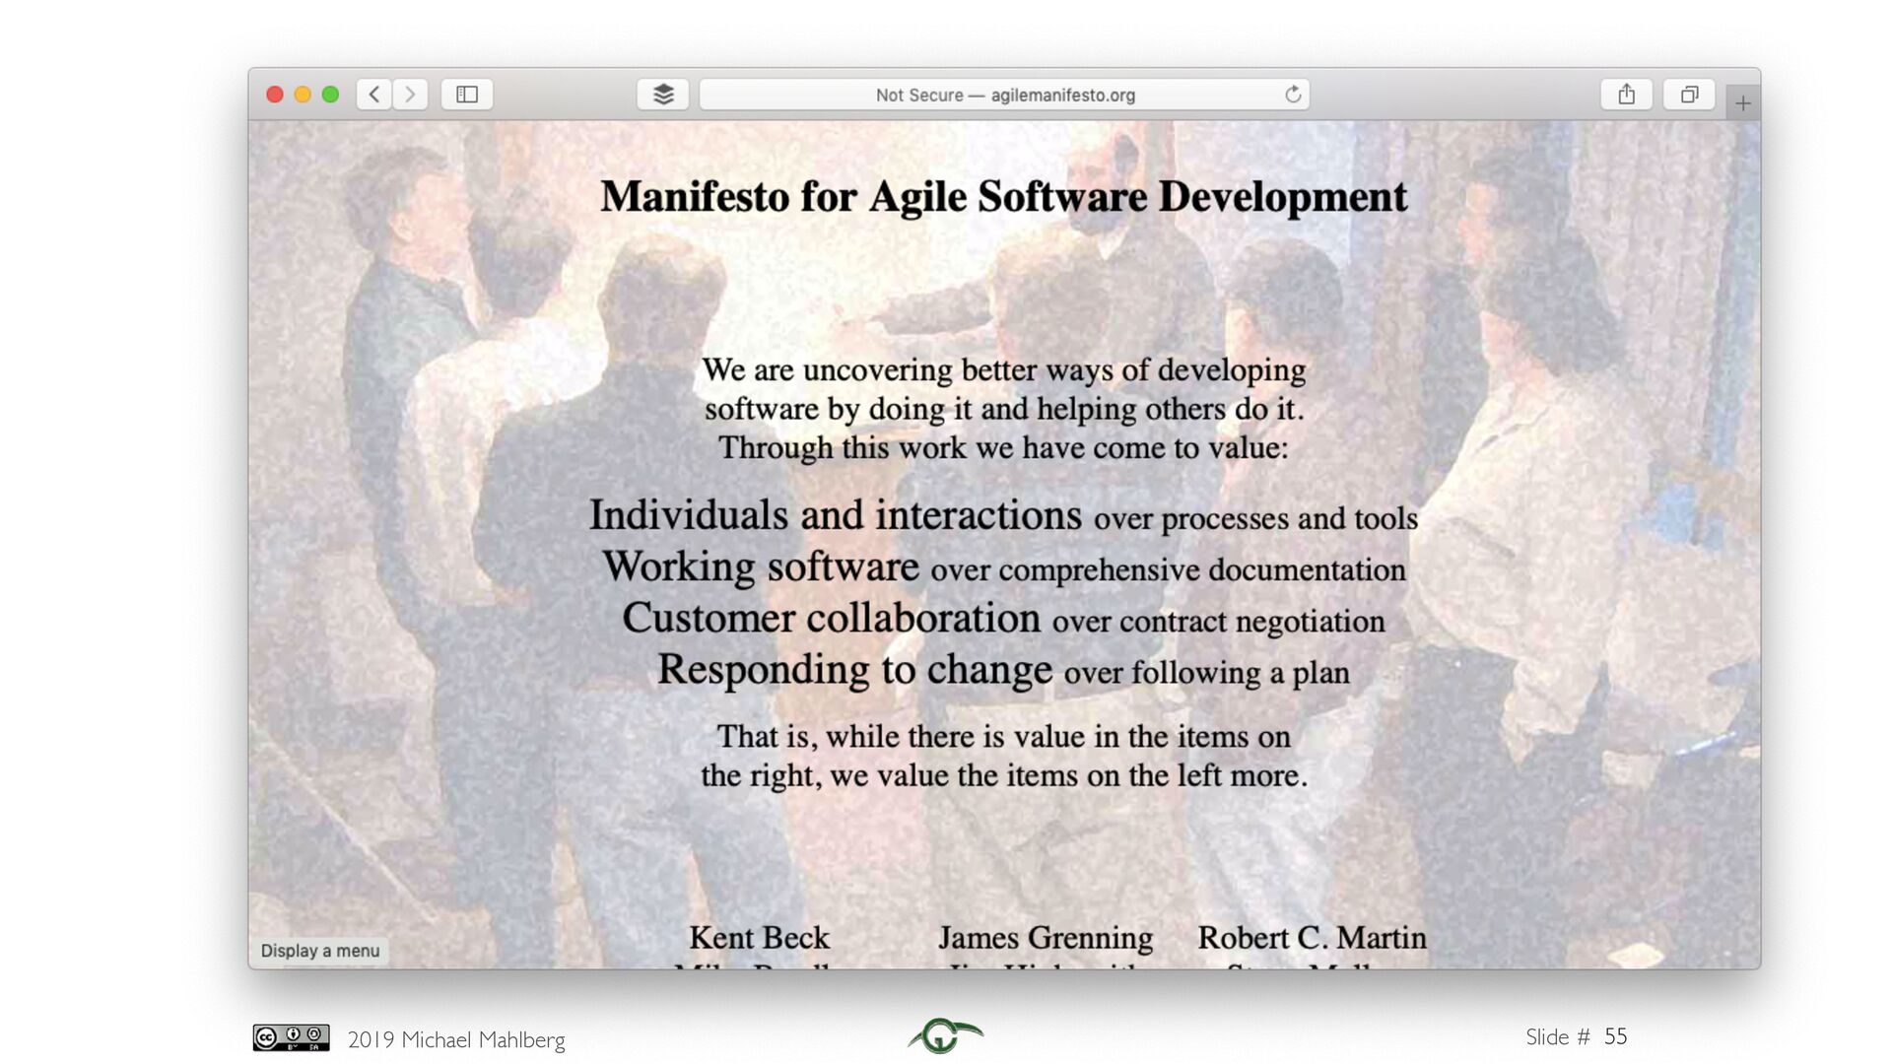
Task: Go forward with the Safari forward arrow
Action: (x=411, y=95)
